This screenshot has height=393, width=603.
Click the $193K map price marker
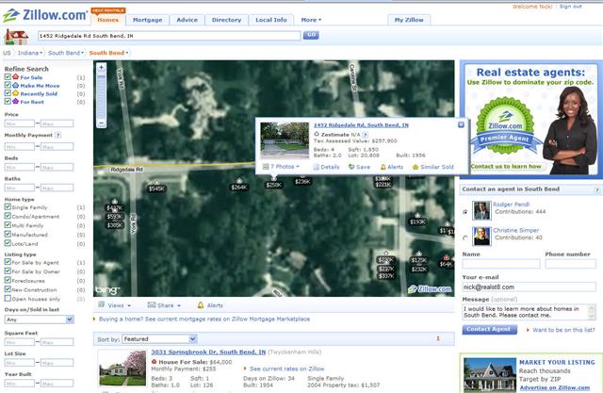point(417,221)
